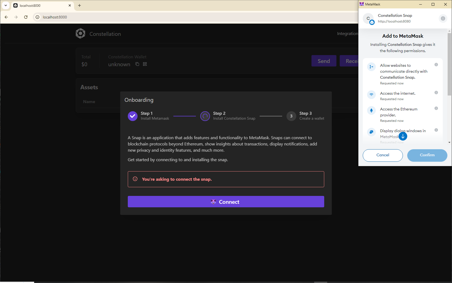452x283 pixels.
Task: Click the "http://localhost:8080" snap origin text
Action: pyautogui.click(x=394, y=21)
